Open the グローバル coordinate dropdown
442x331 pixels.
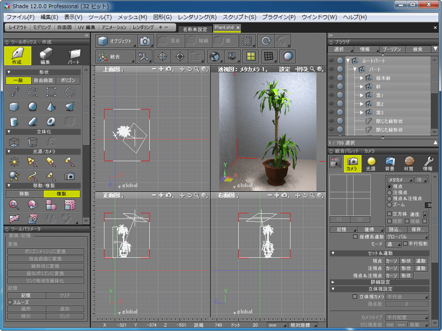pyautogui.click(x=407, y=237)
